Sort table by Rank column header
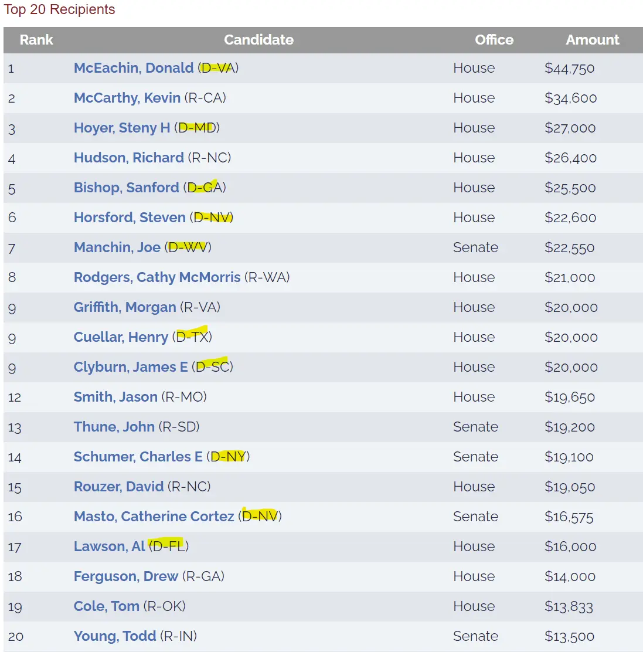The height and width of the screenshot is (652, 643). tap(36, 40)
